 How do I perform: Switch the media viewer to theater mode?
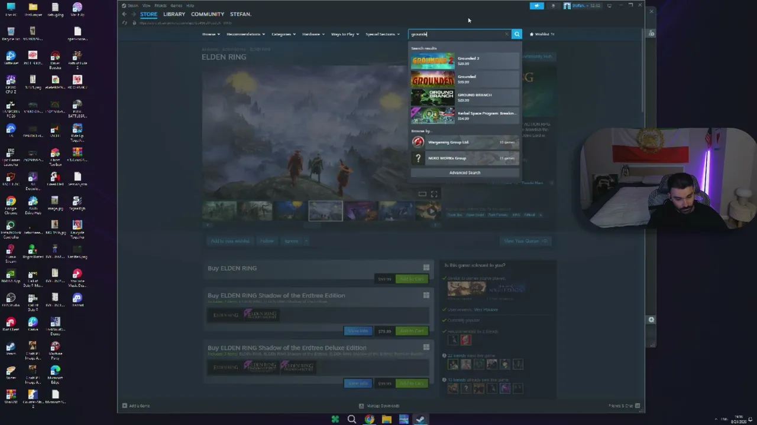coord(422,194)
